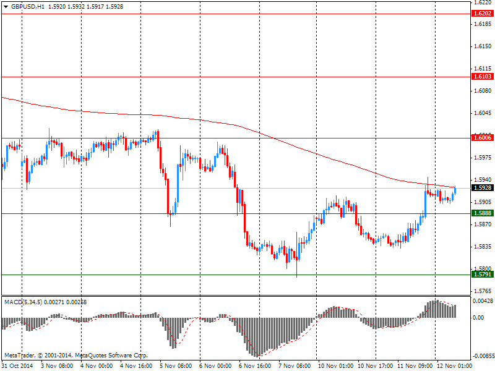Image resolution: width=495 pixels, height=371 pixels.
Task: Click the 7 Nov 08:00 time label
Action: point(295,365)
